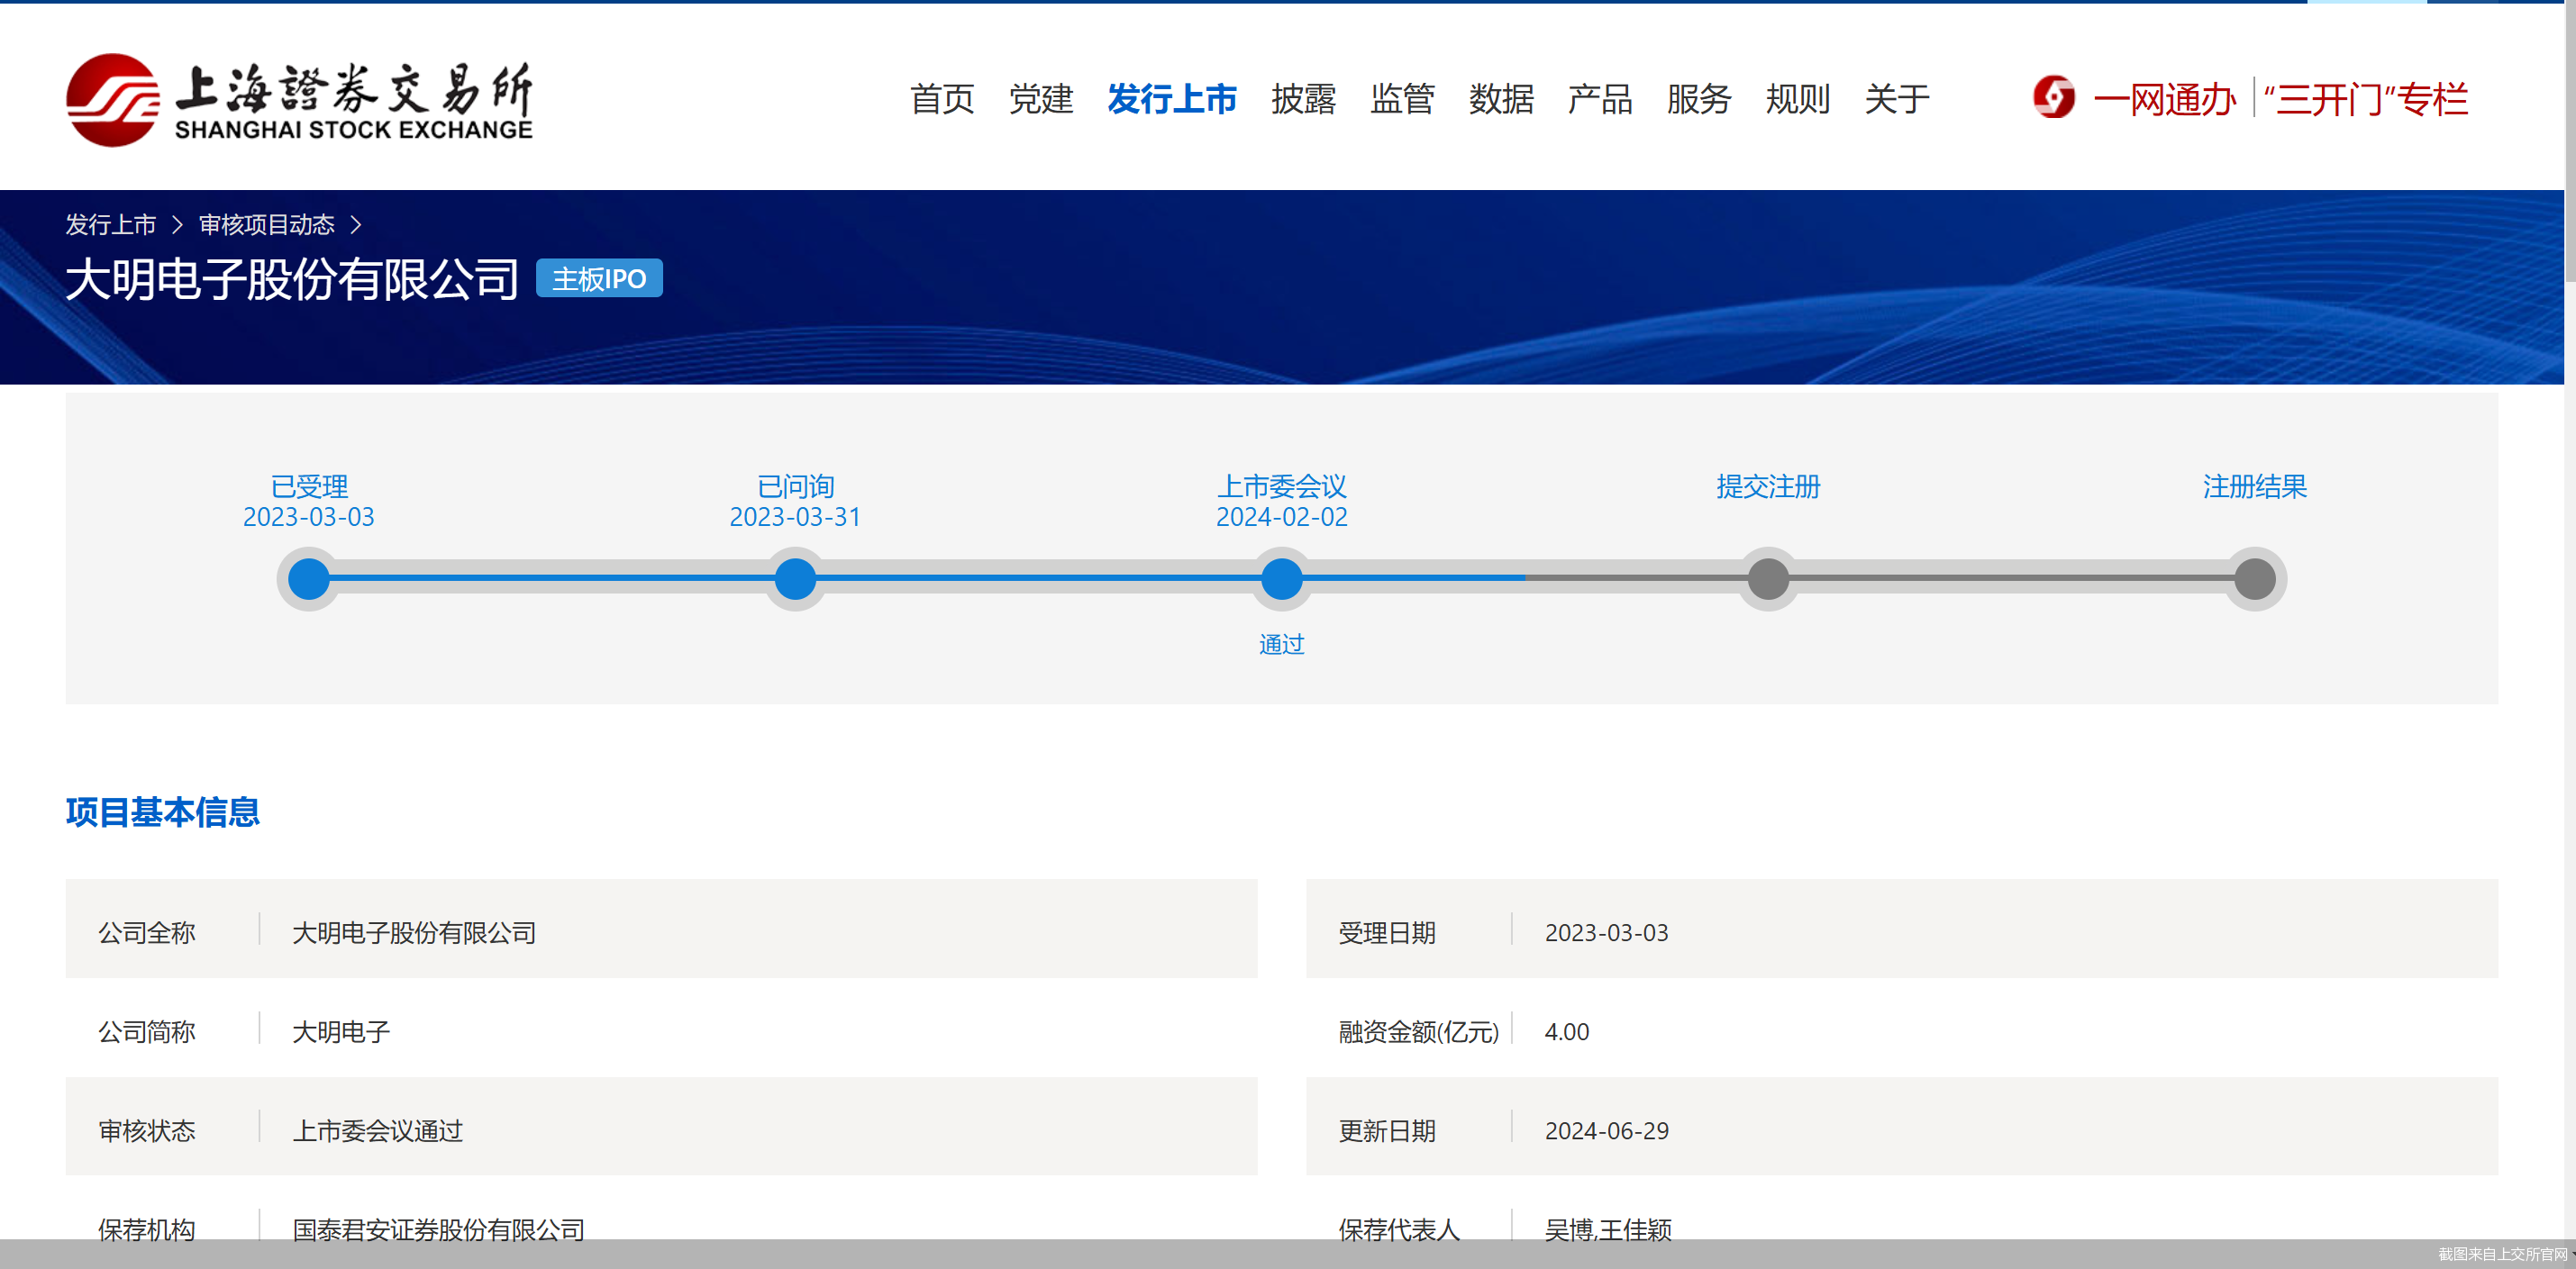
Task: Click the 受理日期 value 2023-03-03
Action: tap(1606, 931)
